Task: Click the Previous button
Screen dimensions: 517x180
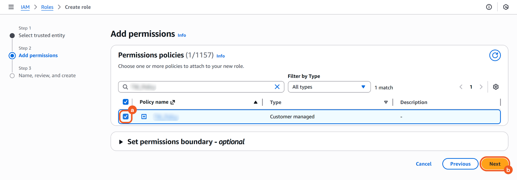Action: 460,164
